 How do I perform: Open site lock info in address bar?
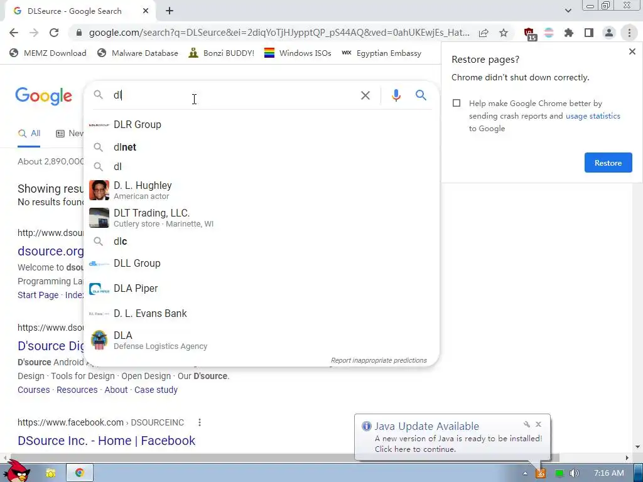(x=79, y=33)
